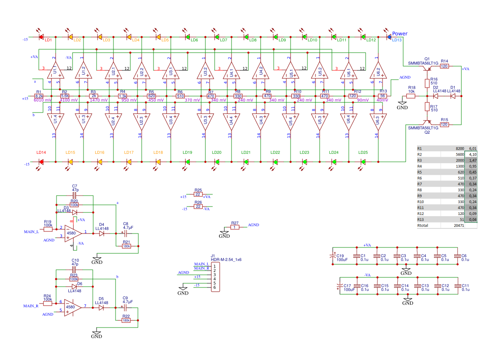Image resolution: width=493 pixels, height=349 pixels.
Task: Click the U6.3 comparator triangle
Action: click(378, 122)
